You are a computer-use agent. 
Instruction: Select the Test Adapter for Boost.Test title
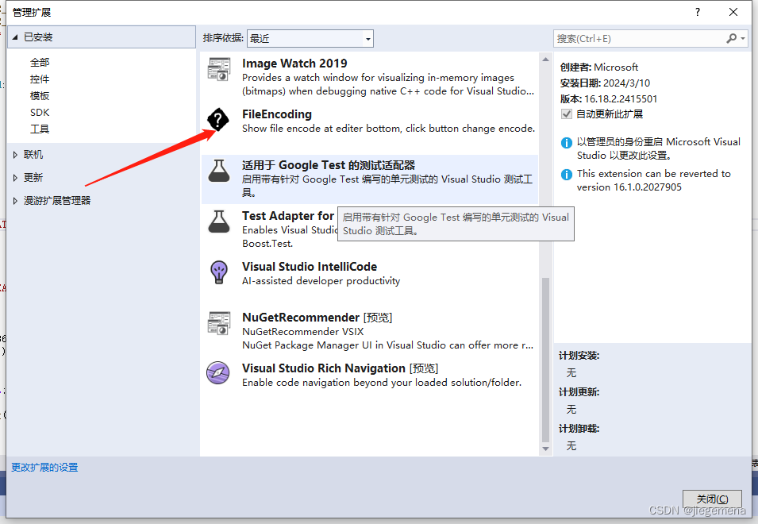288,216
